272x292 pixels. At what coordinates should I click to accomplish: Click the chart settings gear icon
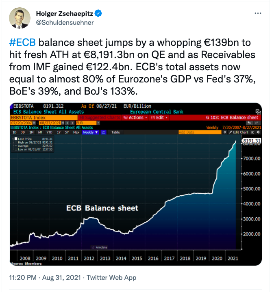pyautogui.click(x=258, y=132)
